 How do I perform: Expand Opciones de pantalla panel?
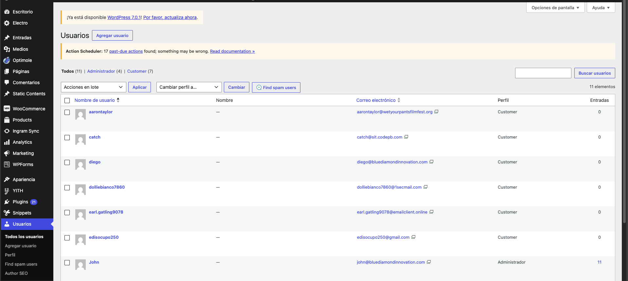pyautogui.click(x=555, y=8)
